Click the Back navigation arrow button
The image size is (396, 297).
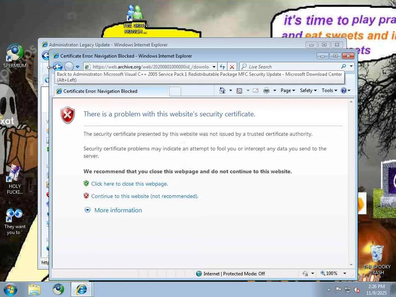(x=58, y=67)
